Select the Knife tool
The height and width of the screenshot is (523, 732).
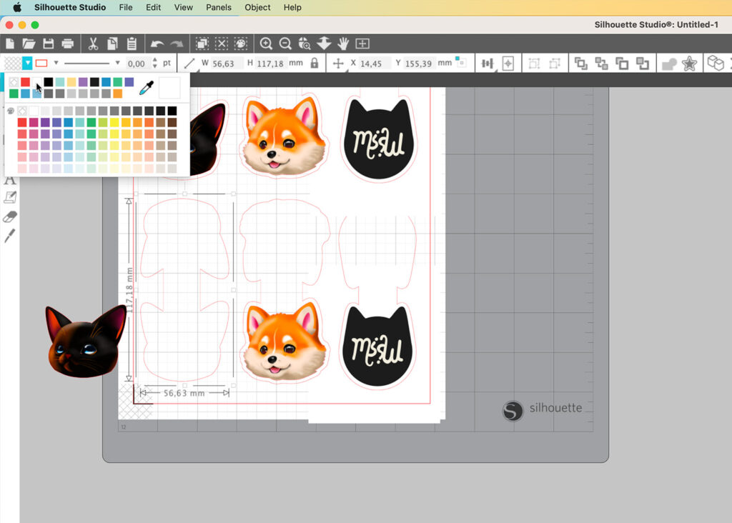(10, 236)
